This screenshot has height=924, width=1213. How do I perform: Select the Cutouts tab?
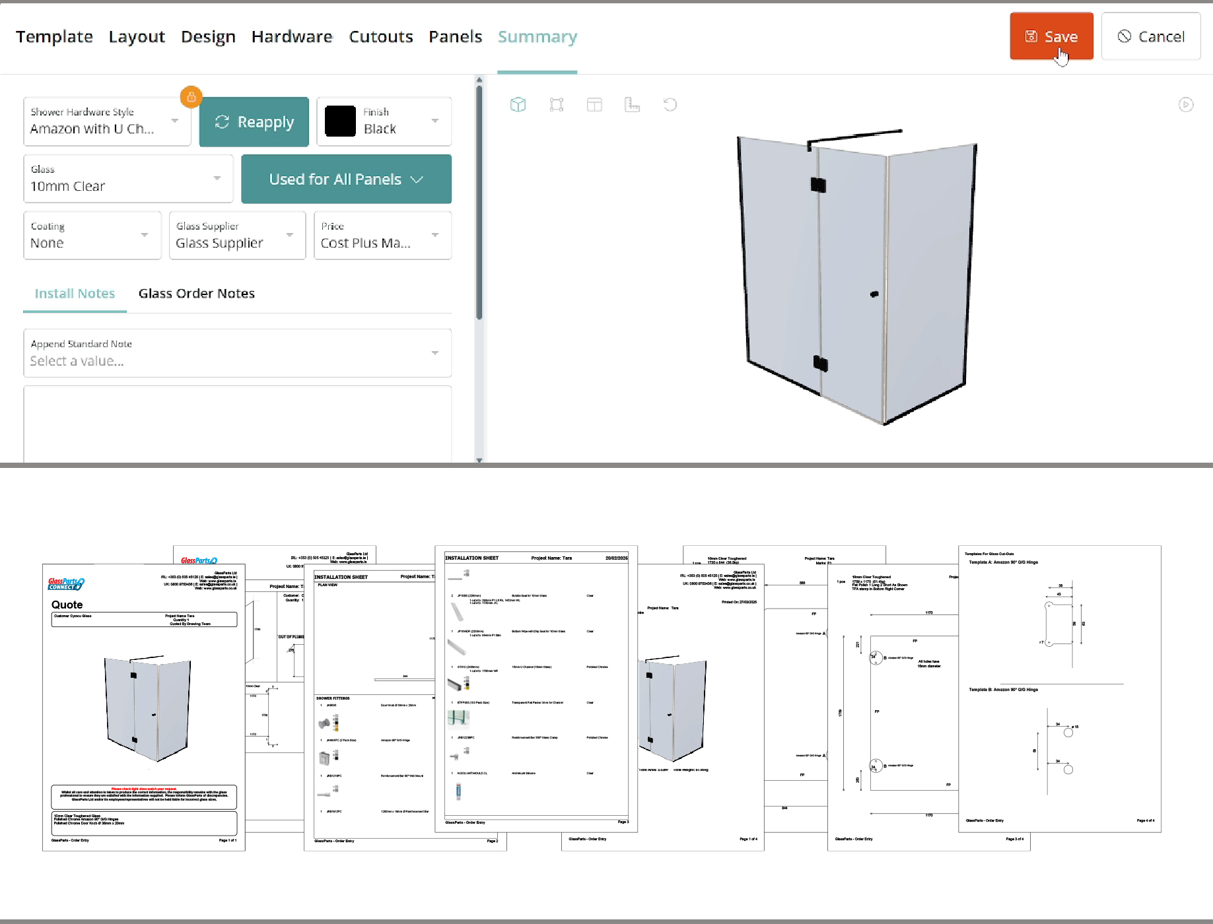[x=381, y=37]
